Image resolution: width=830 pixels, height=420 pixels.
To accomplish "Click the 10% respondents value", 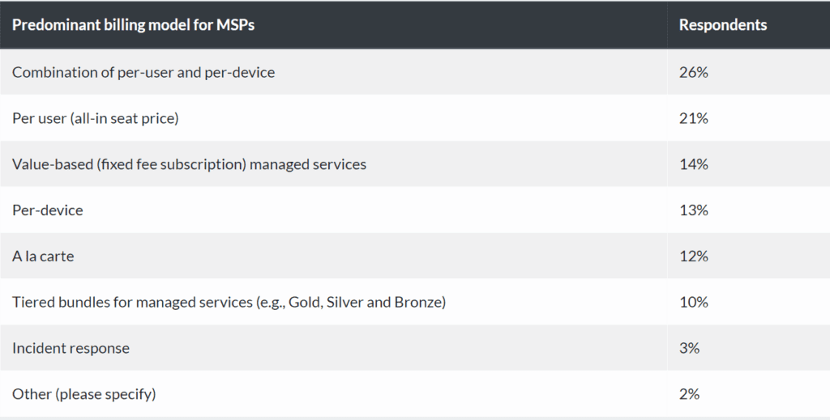I will (x=694, y=302).
